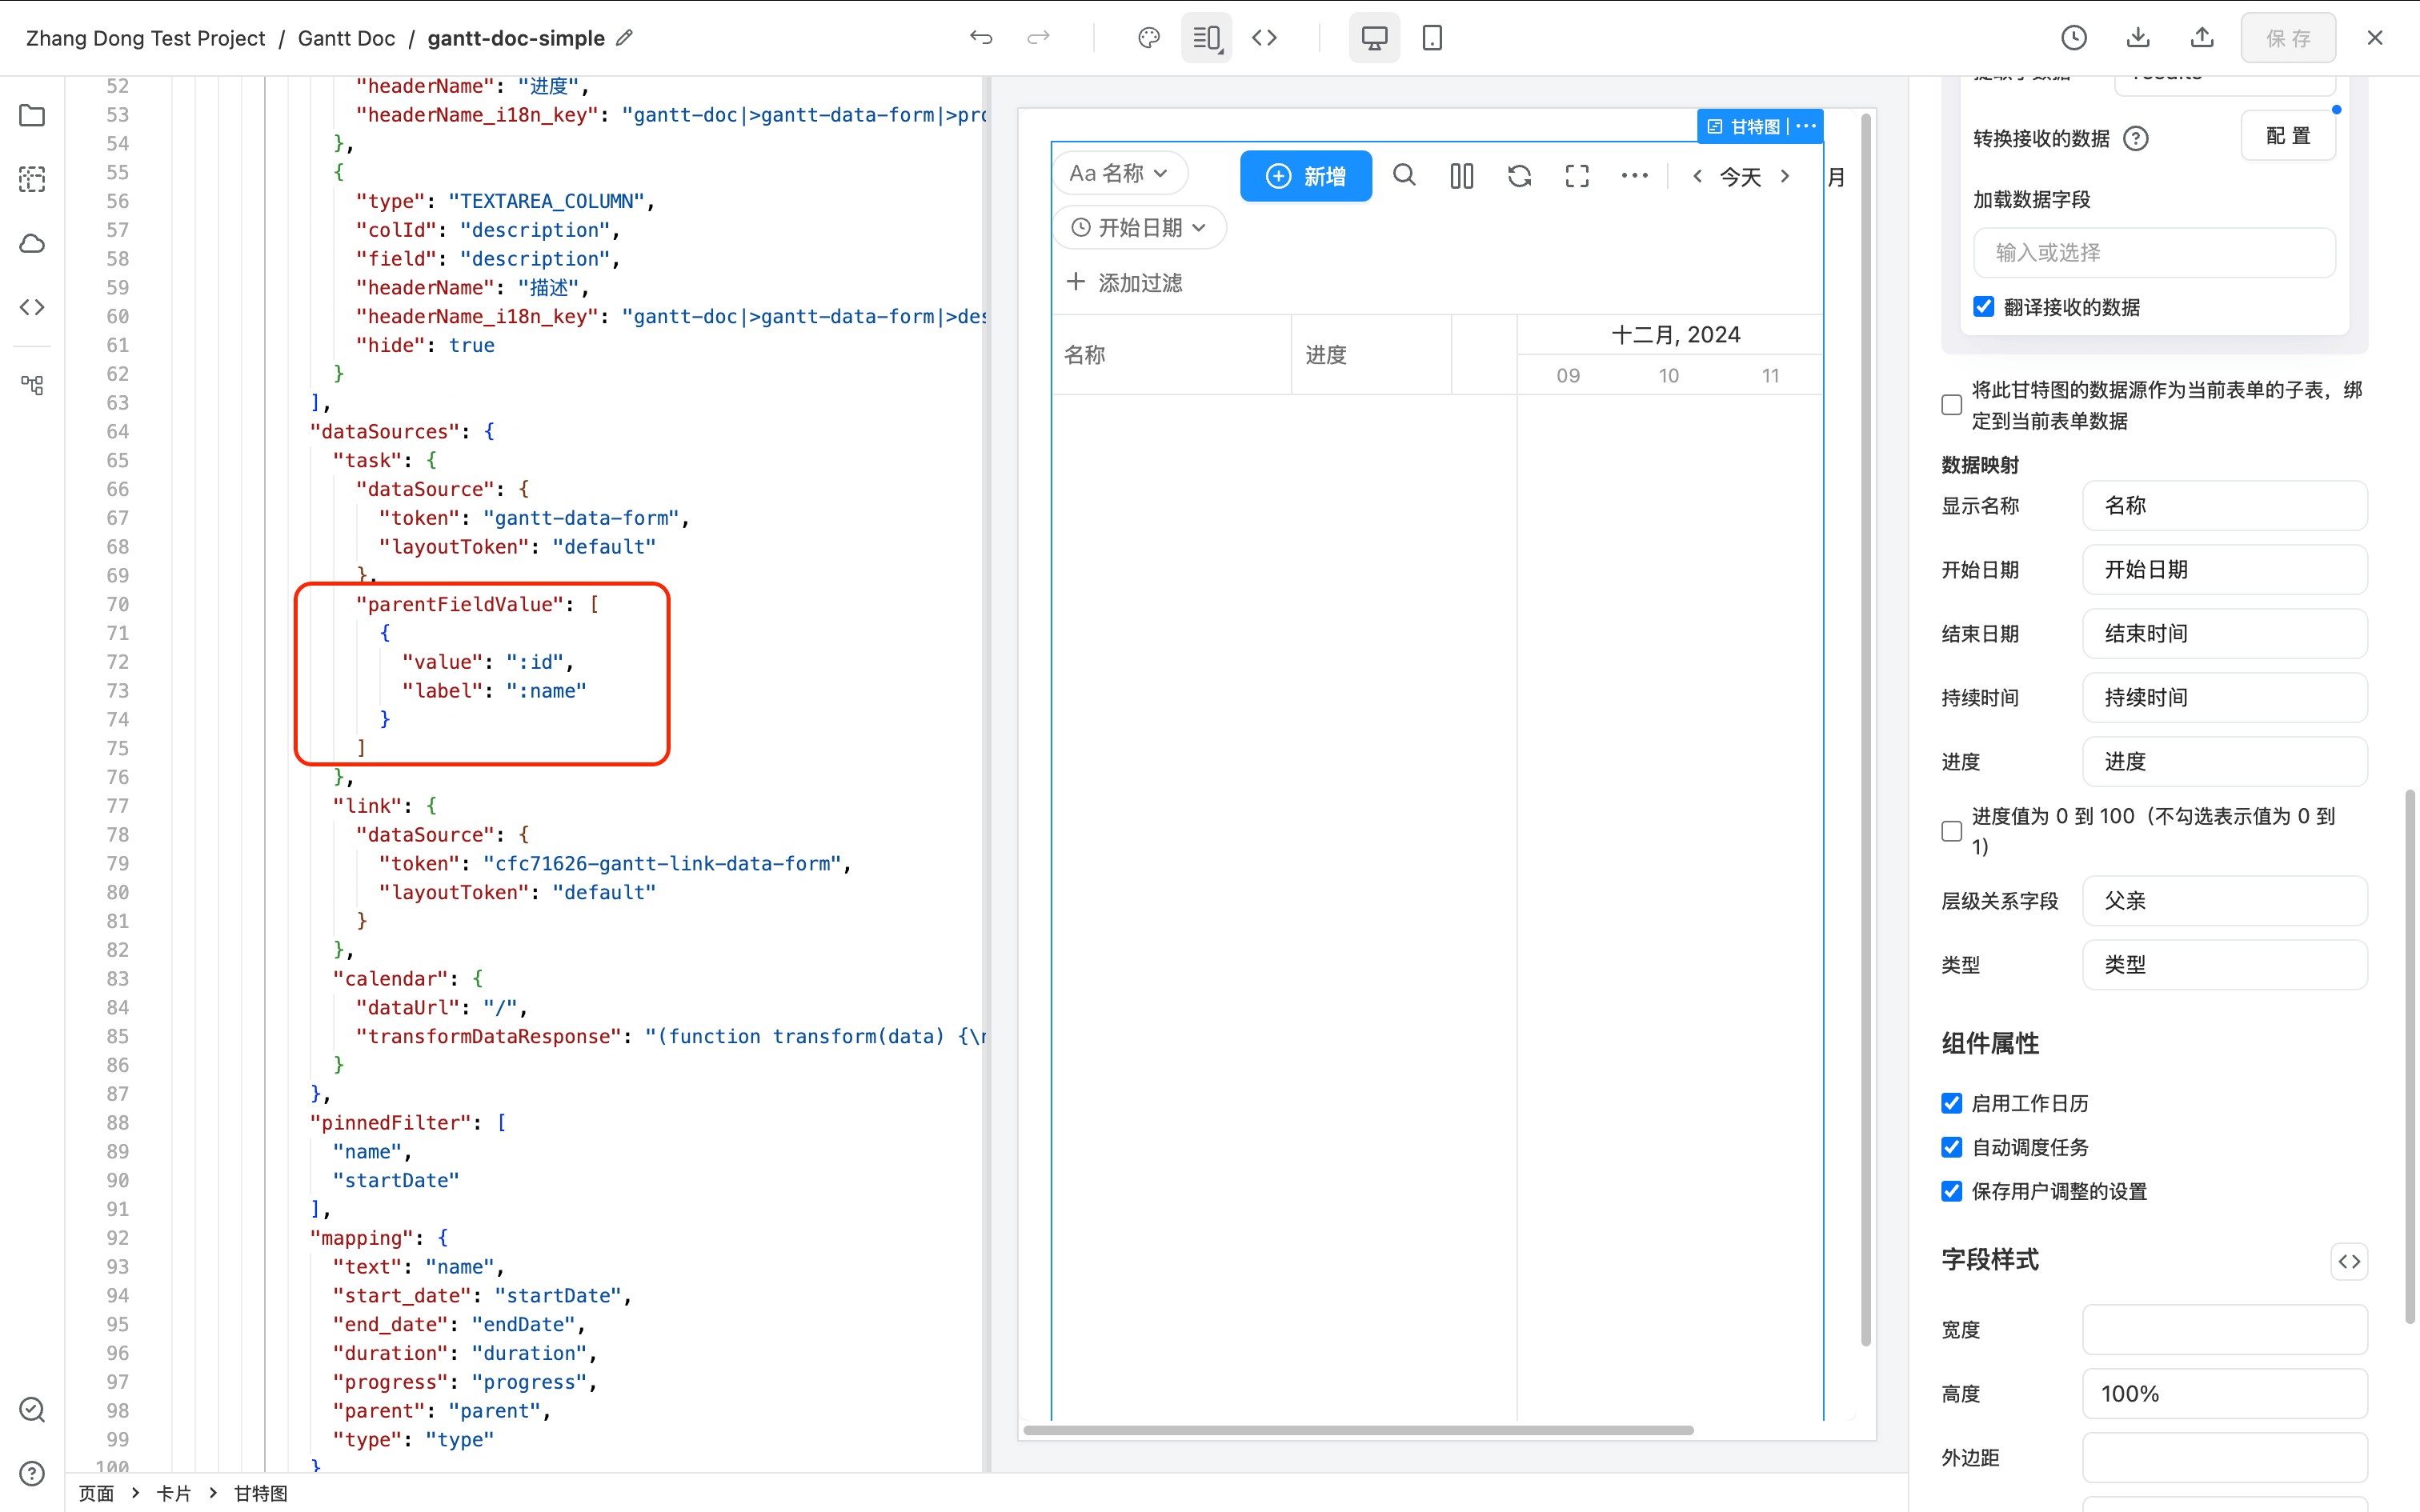Edit the gantt-doc-simple name pencil icon
Image resolution: width=2420 pixels, height=1512 pixels.
point(625,38)
